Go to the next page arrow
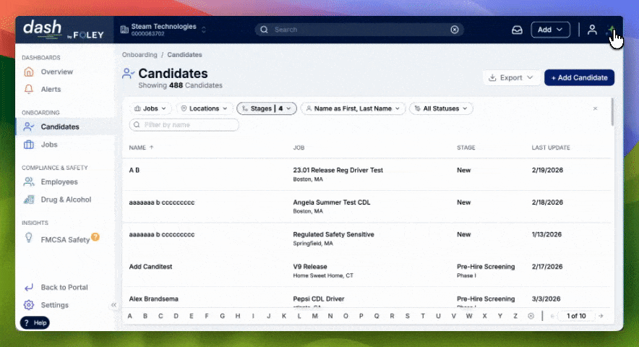639x347 pixels. (602, 316)
